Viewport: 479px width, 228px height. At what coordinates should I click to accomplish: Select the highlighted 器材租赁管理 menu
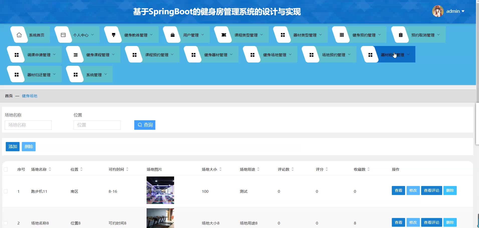tap(388, 54)
